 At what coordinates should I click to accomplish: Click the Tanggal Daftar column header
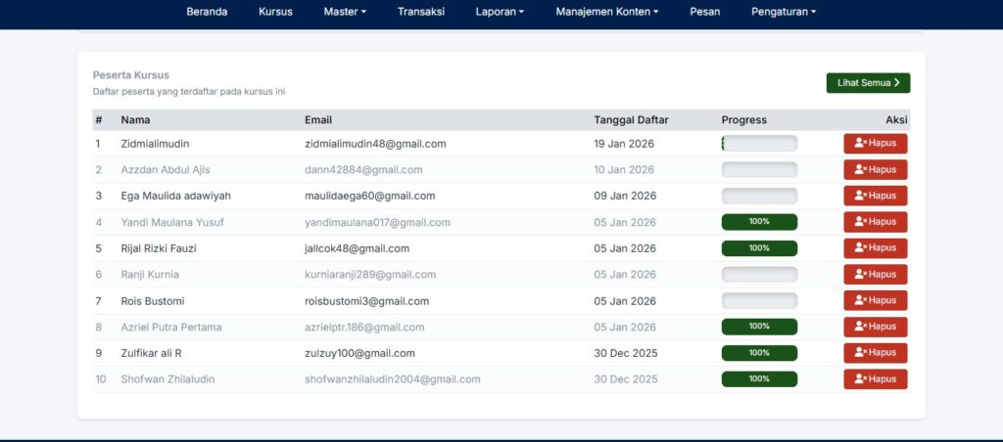tap(631, 120)
